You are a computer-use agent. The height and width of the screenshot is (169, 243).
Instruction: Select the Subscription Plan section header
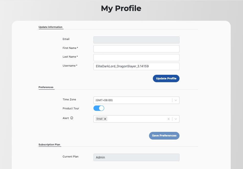point(49,145)
